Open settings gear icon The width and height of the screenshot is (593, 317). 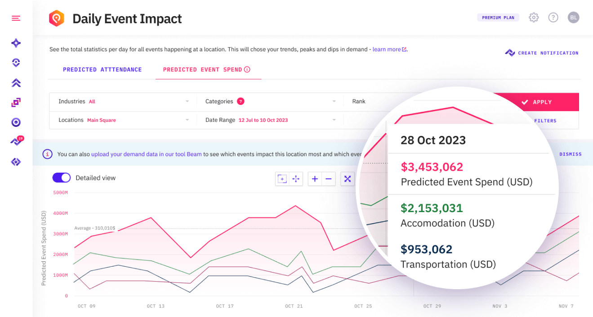coord(534,17)
